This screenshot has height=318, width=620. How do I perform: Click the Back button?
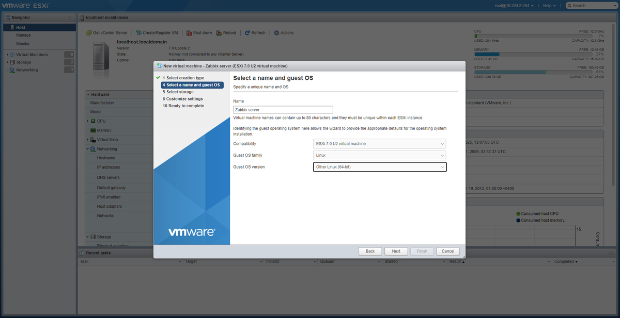point(370,251)
